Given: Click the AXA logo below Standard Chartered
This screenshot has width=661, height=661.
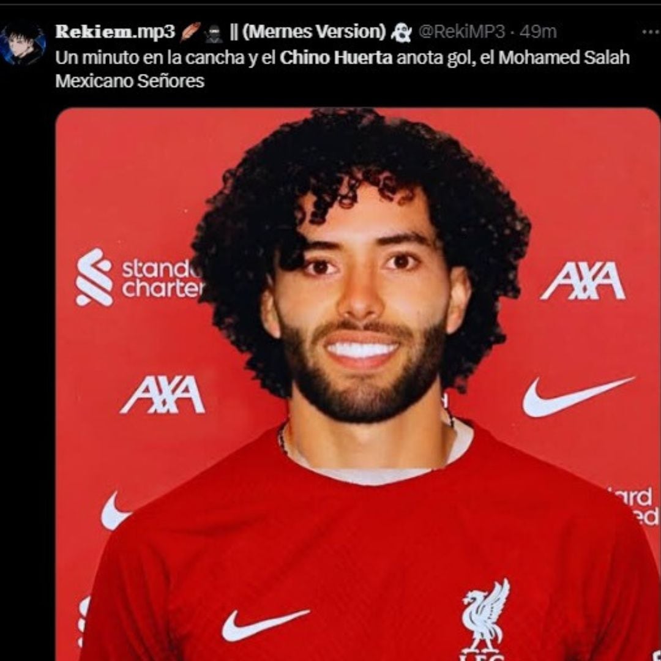Looking at the screenshot, I should point(162,395).
